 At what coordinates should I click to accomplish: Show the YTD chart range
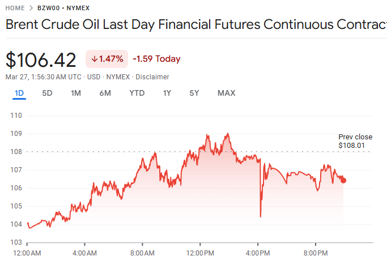point(137,93)
